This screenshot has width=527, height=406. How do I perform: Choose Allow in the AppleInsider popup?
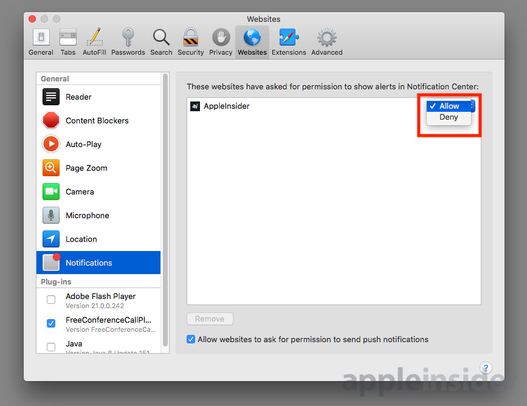(x=449, y=106)
